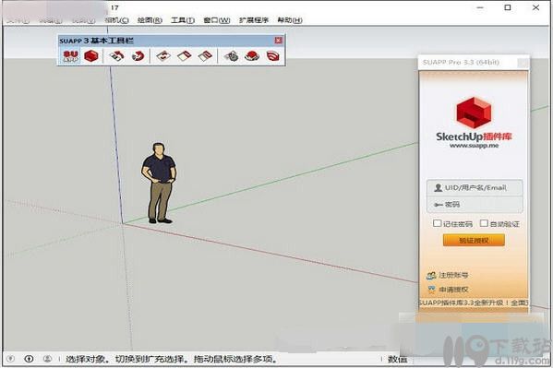Screen dimensions: 553x368
Task: Open the 相机(C) menu
Action: point(116,20)
